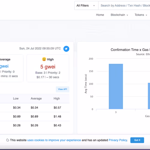This screenshot has height=150, width=150.
Task: Open the uses cookies to improve link
Action: (54, 140)
